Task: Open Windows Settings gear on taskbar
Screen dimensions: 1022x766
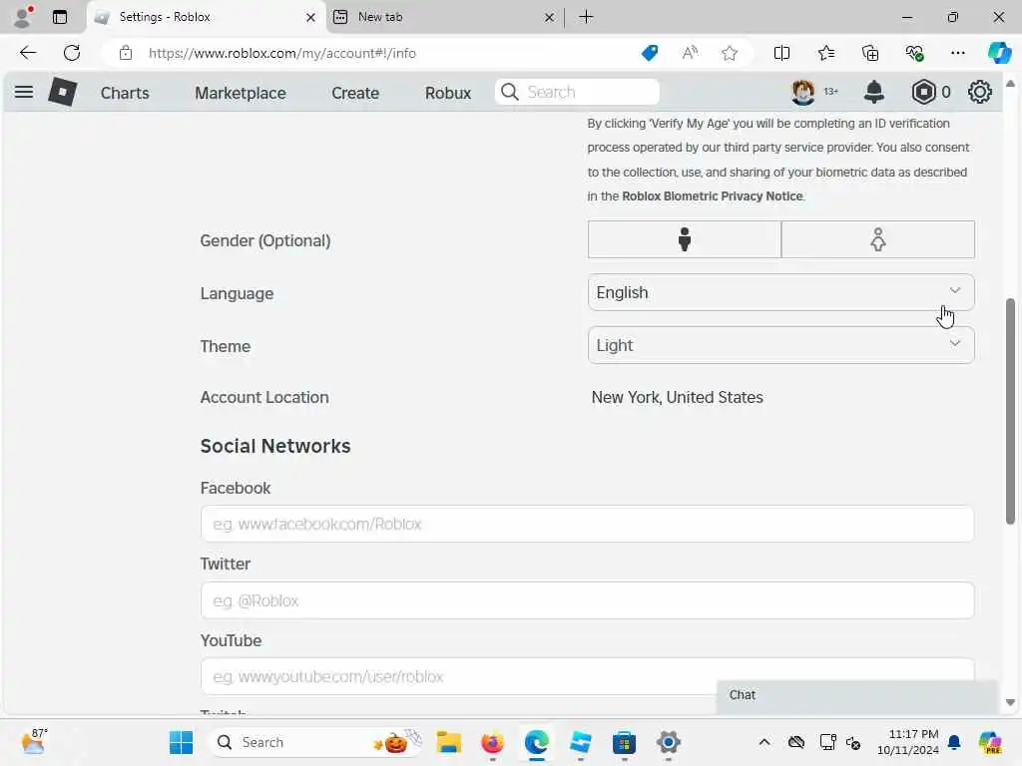Action: coord(668,742)
